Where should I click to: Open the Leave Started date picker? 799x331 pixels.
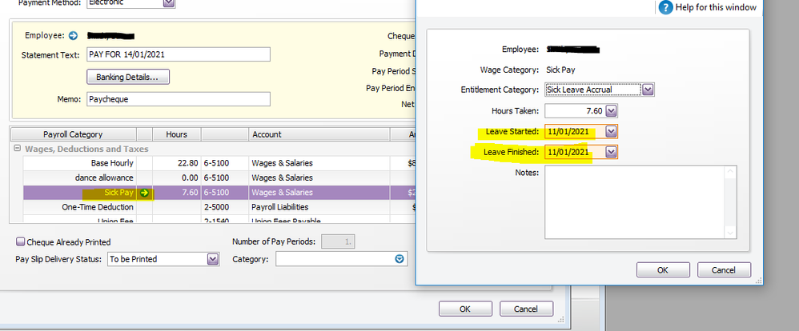pyautogui.click(x=612, y=131)
